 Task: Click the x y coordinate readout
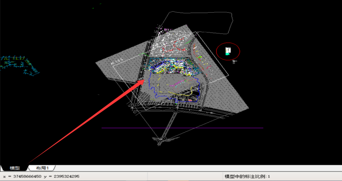[x=41, y=176]
